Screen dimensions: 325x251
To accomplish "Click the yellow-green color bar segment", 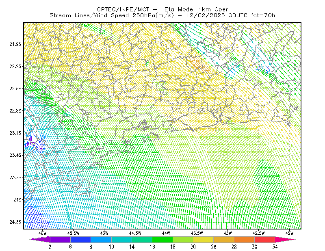I will pyautogui.click(x=183, y=239).
